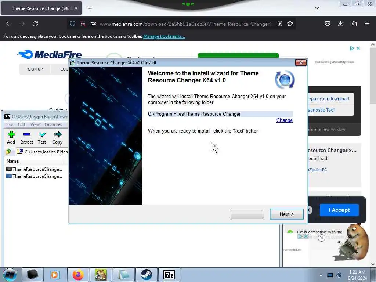
Task: Show hidden system tray icons arrow
Action: [321, 275]
